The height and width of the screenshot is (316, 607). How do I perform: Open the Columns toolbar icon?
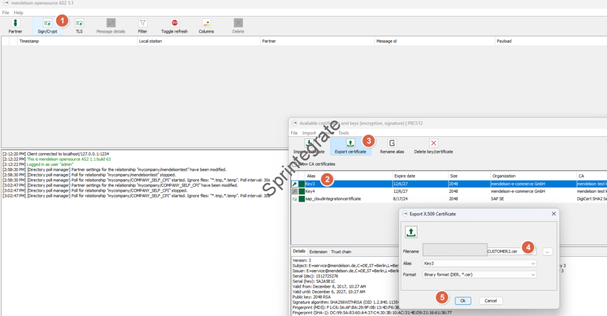(x=206, y=23)
